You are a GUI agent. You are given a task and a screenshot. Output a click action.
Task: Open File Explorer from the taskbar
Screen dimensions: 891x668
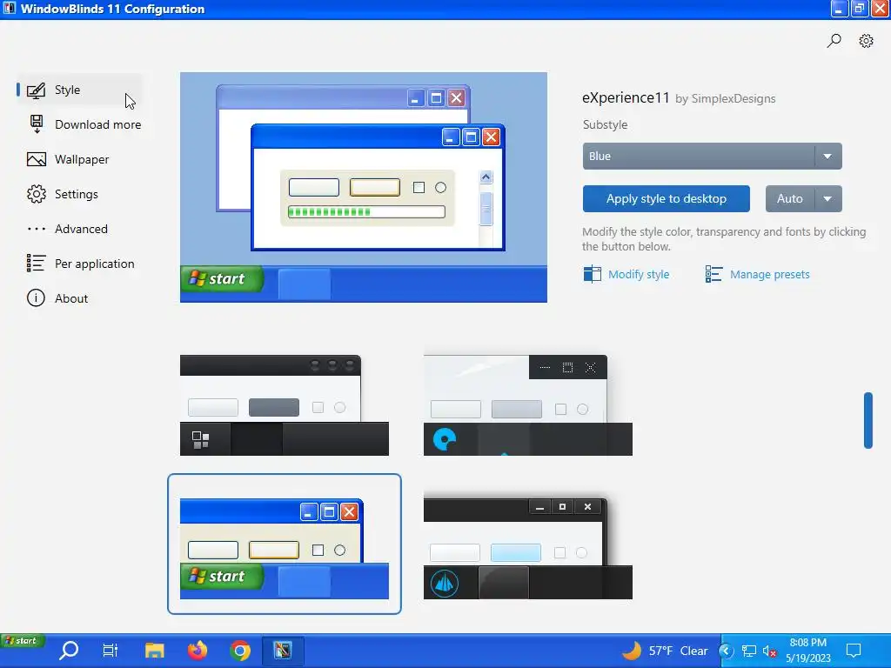click(x=154, y=651)
